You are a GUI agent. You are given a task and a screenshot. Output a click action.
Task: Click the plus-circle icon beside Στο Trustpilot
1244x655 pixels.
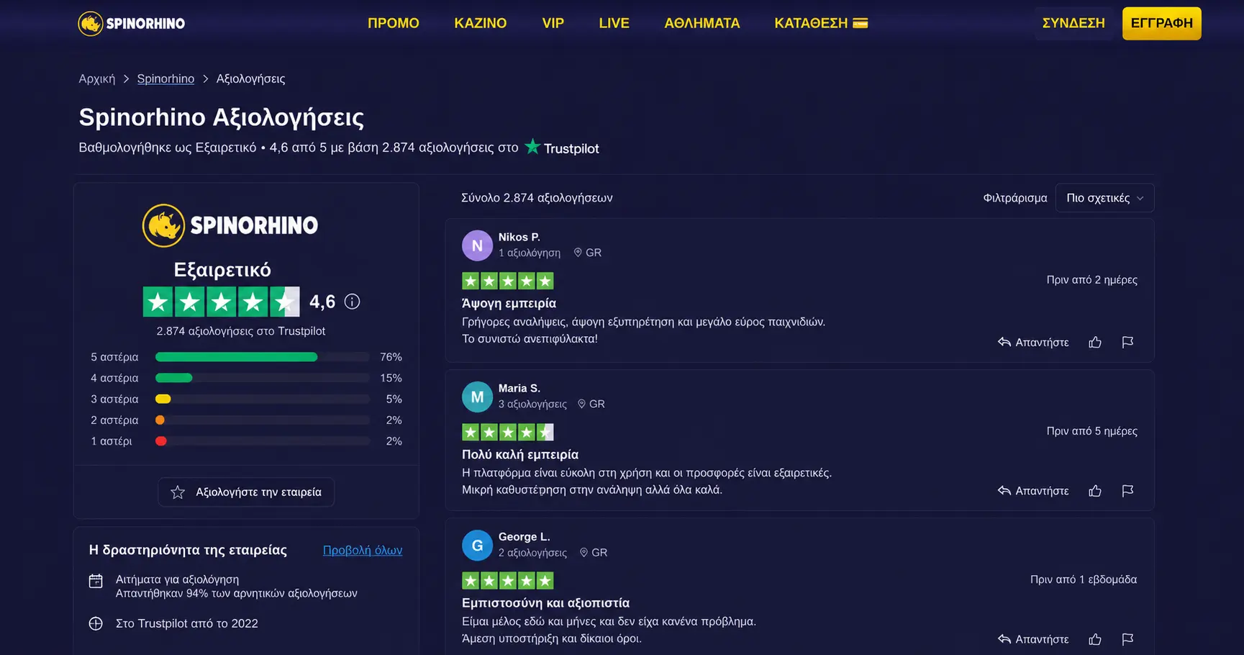tap(96, 623)
